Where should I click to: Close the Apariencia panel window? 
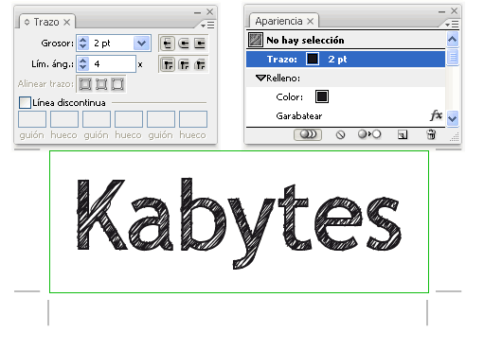(455, 11)
